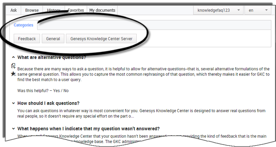Expand 'What happens when I indicate' question

coord(13,129)
